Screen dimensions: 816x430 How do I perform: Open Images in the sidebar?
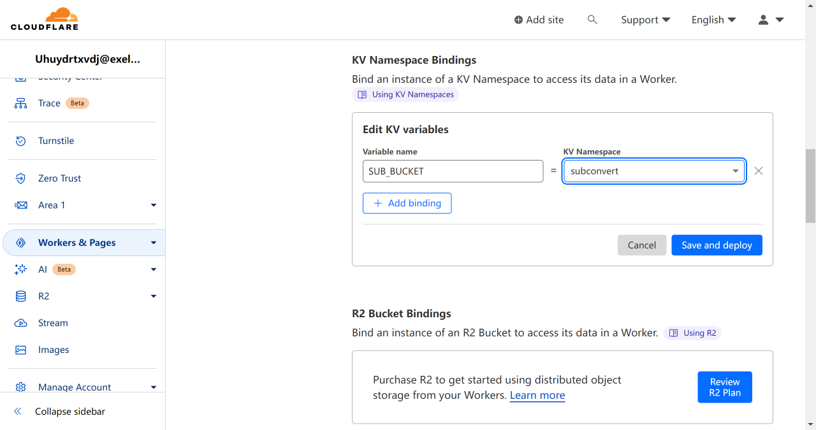click(54, 350)
